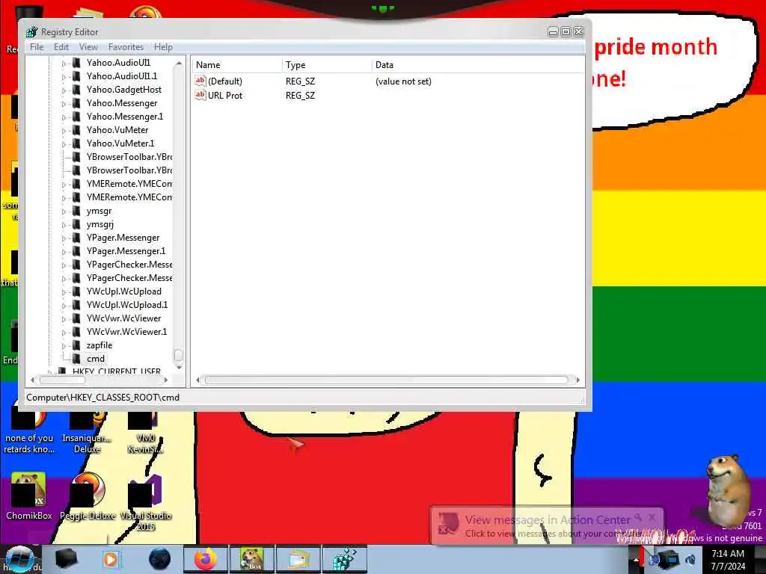Open the media player taskbar icon
Screen dimensions: 766x574
tap(111, 559)
